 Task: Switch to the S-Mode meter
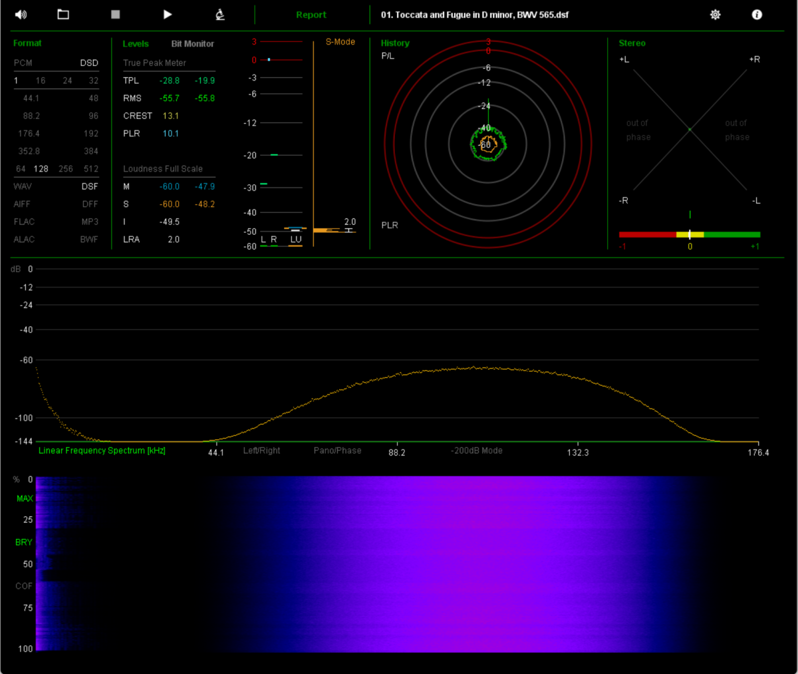340,42
